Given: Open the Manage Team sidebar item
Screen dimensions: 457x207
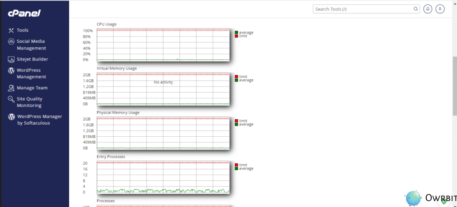Looking at the screenshot, I should point(32,88).
